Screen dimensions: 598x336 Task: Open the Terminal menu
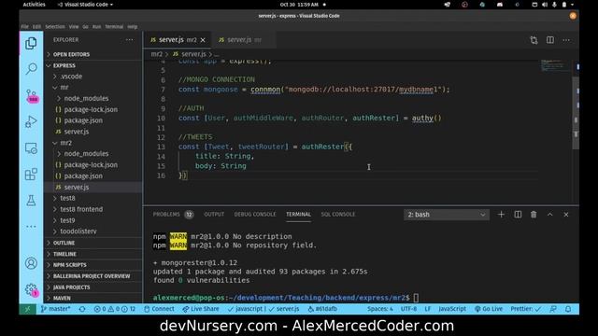114,27
